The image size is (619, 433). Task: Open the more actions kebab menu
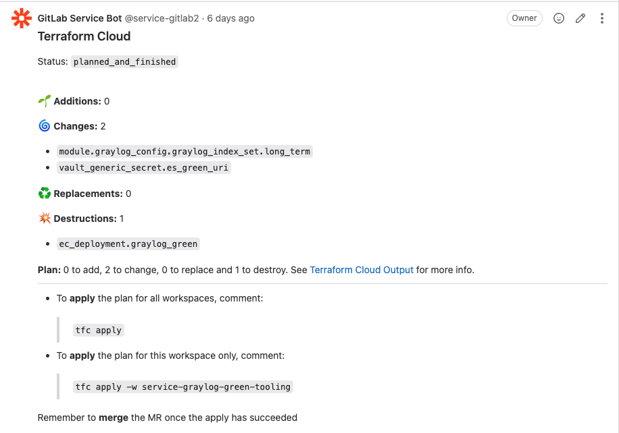point(601,18)
